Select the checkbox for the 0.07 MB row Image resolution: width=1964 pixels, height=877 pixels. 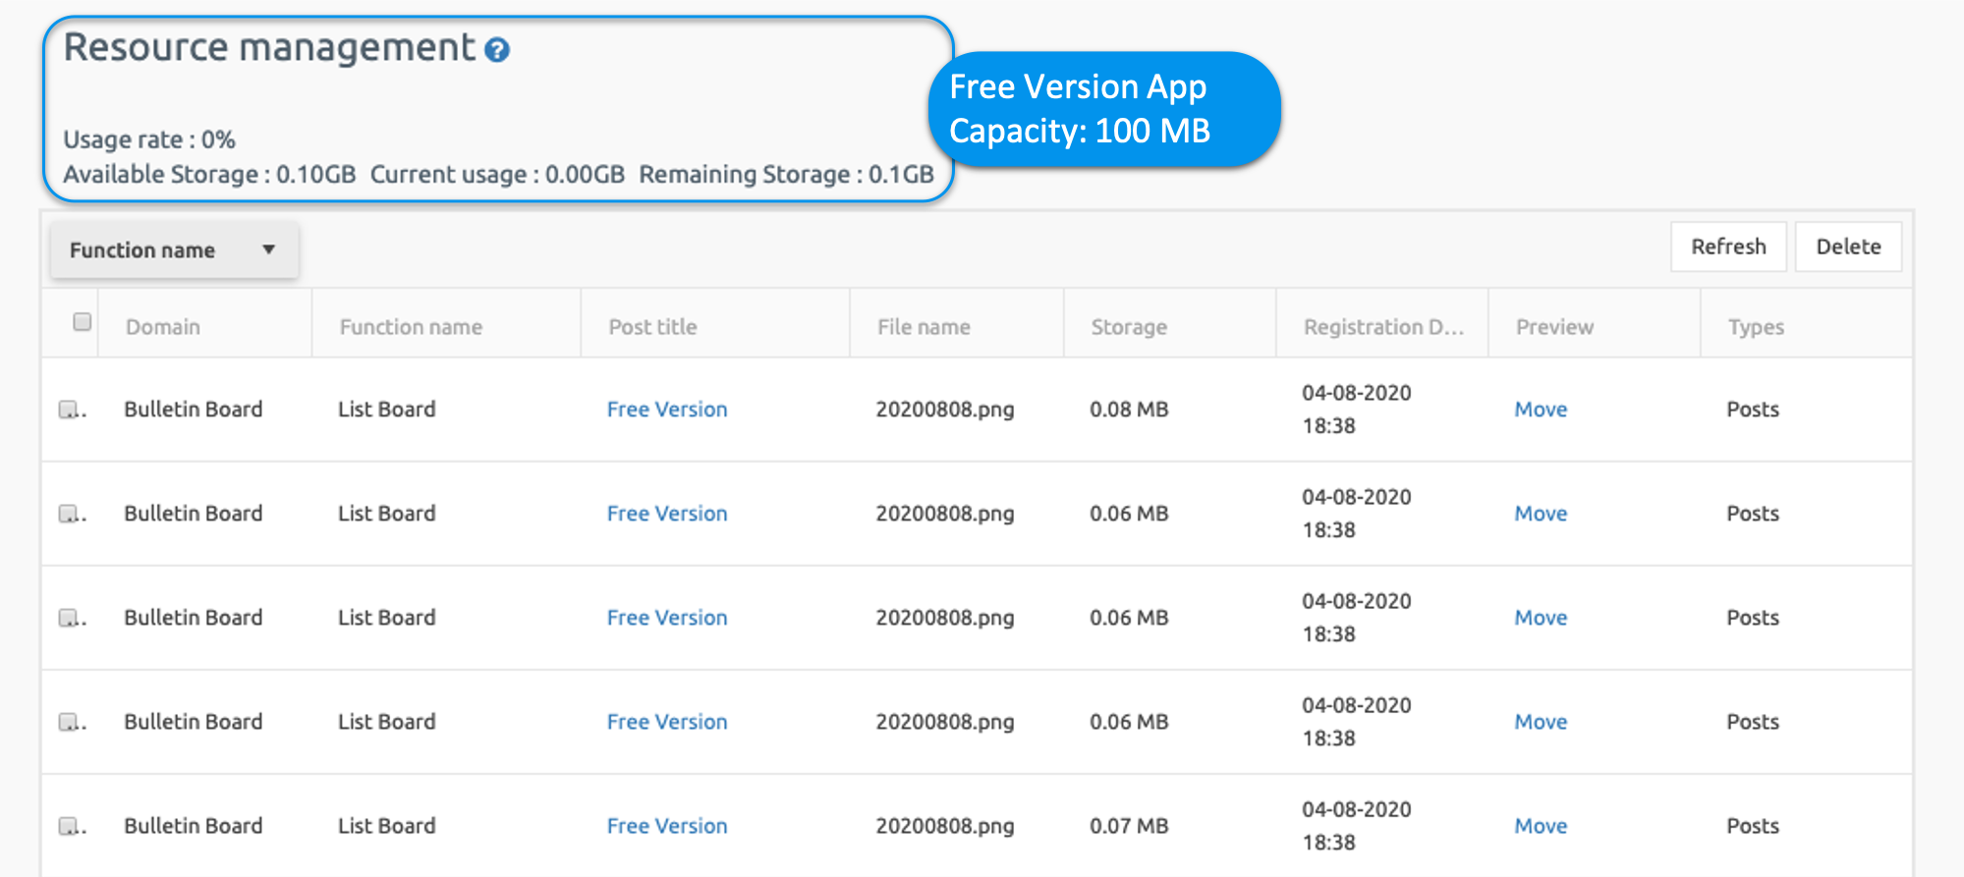tap(69, 826)
